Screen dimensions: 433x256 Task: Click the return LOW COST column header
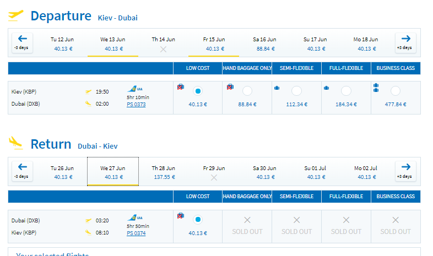tap(198, 197)
